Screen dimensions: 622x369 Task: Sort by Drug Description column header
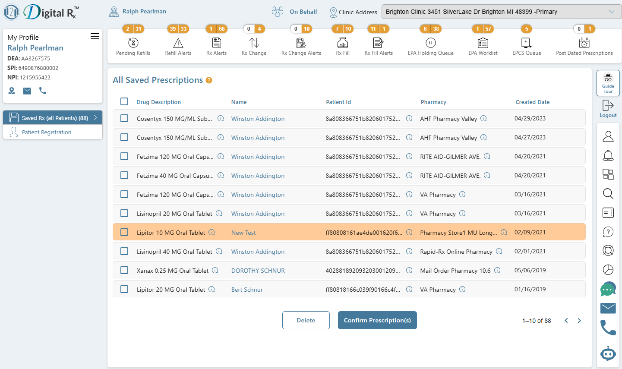point(158,102)
